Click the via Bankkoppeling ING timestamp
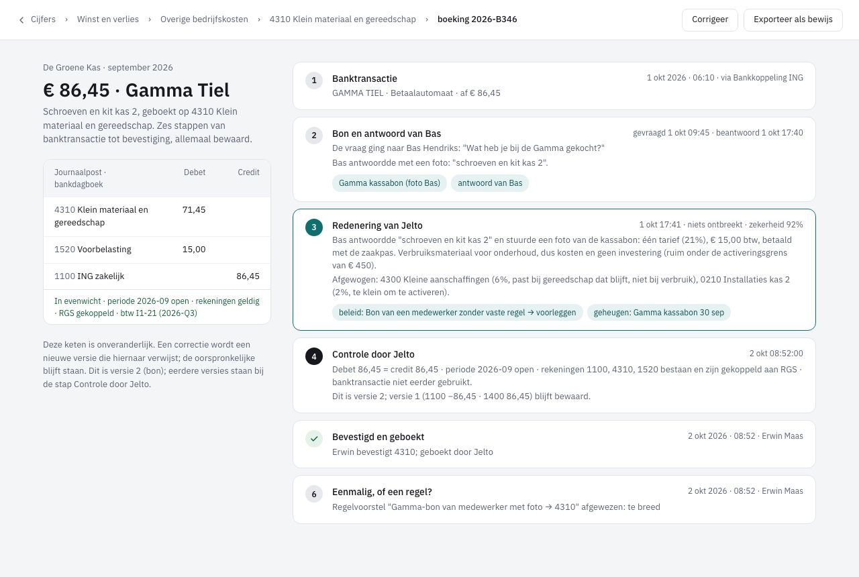The height and width of the screenshot is (577, 859). [725, 78]
